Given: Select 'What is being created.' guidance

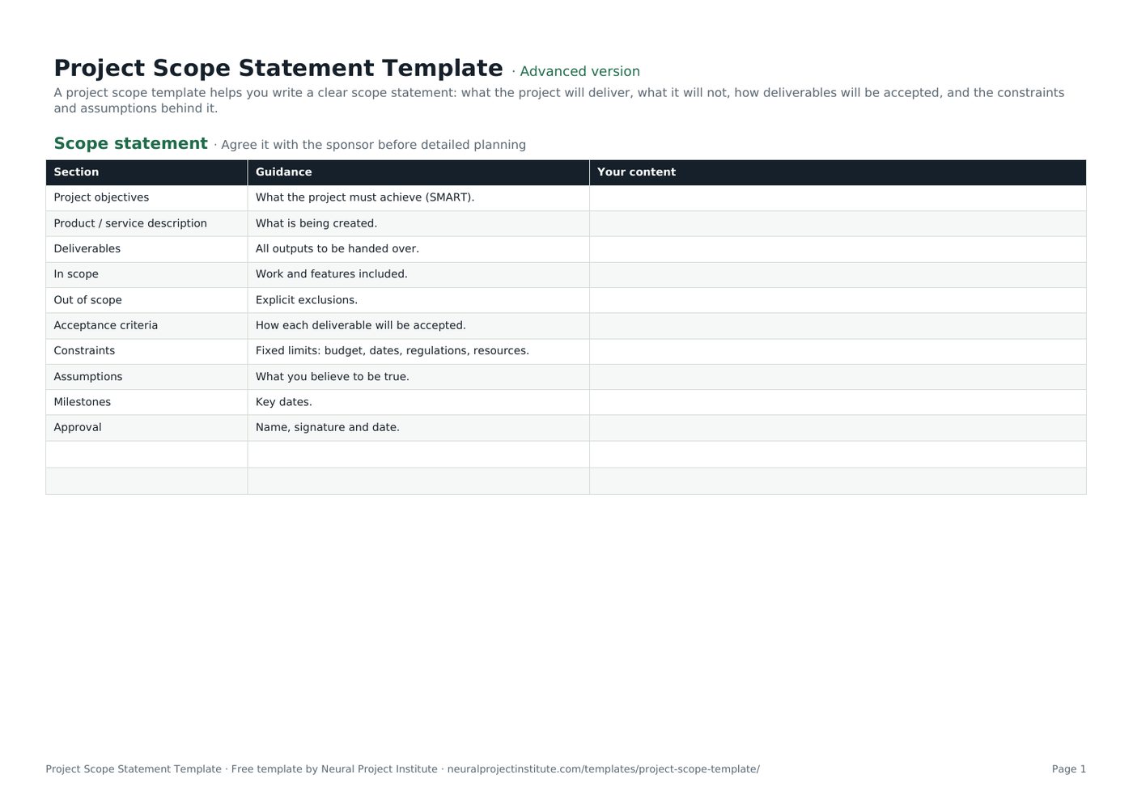Looking at the screenshot, I should coord(418,223).
